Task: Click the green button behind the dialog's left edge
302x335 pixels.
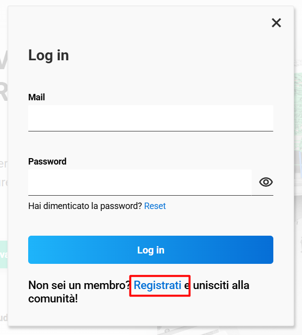Action: 4,254
